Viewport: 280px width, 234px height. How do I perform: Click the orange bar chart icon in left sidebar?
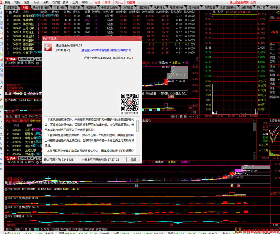1,59
